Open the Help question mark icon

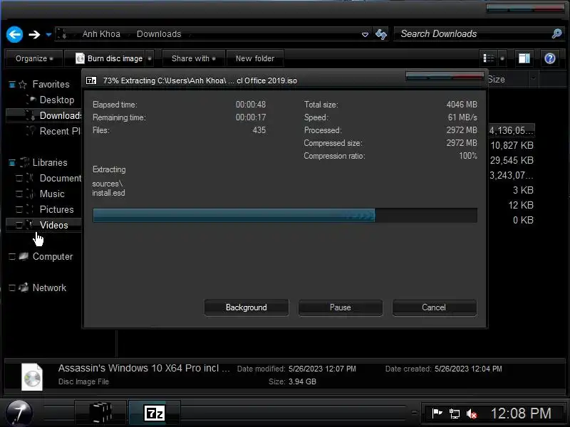coord(549,58)
